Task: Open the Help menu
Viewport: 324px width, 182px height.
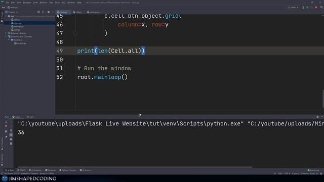Action: (79, 3)
